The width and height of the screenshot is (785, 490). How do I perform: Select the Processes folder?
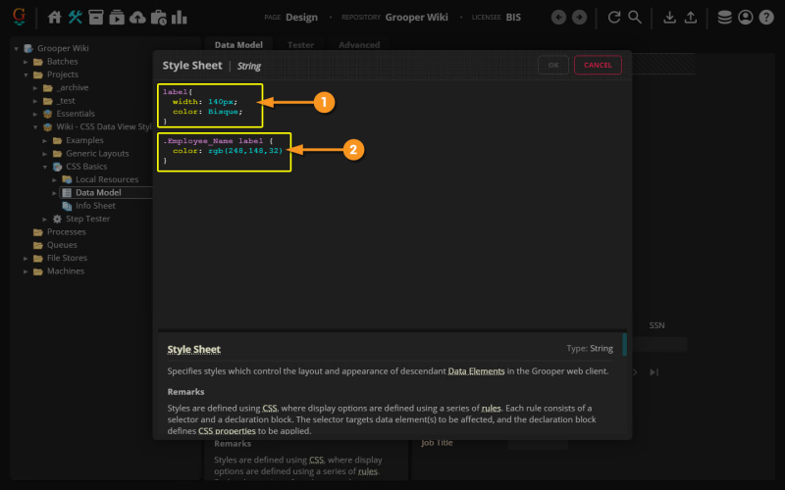(x=66, y=231)
